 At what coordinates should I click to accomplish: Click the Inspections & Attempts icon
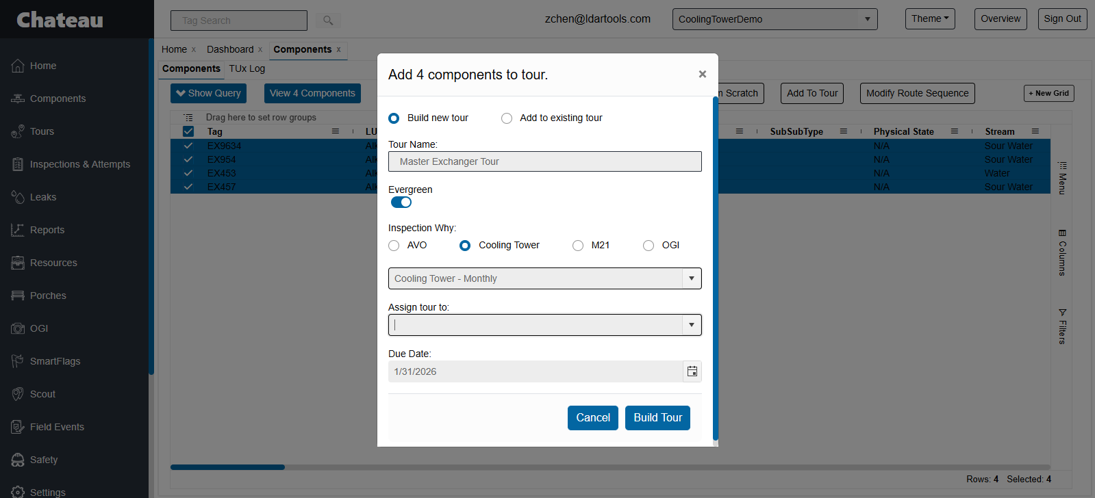tap(18, 164)
